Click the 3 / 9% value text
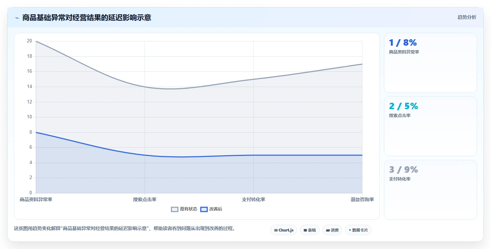Screen dimensions: 491x249 (x=404, y=170)
